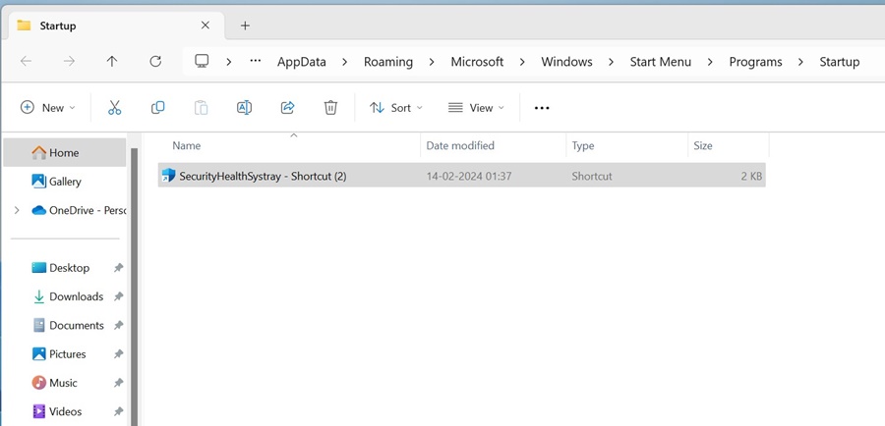Click the Rename icon in toolbar

pyautogui.click(x=244, y=107)
